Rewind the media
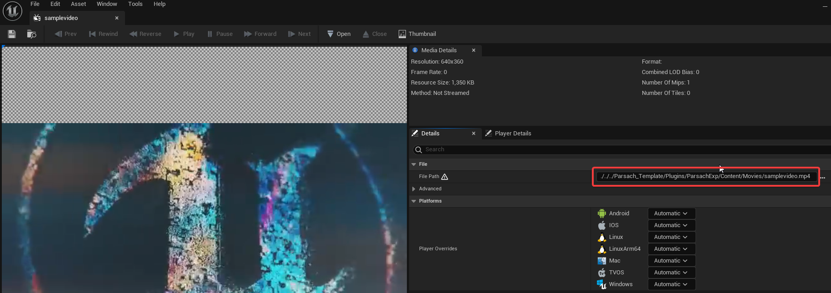 (x=103, y=34)
